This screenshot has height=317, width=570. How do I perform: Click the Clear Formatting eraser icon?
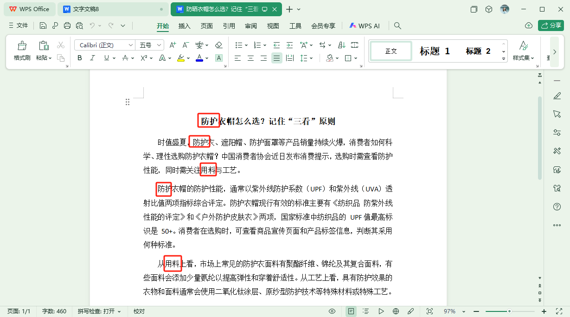pos(218,44)
